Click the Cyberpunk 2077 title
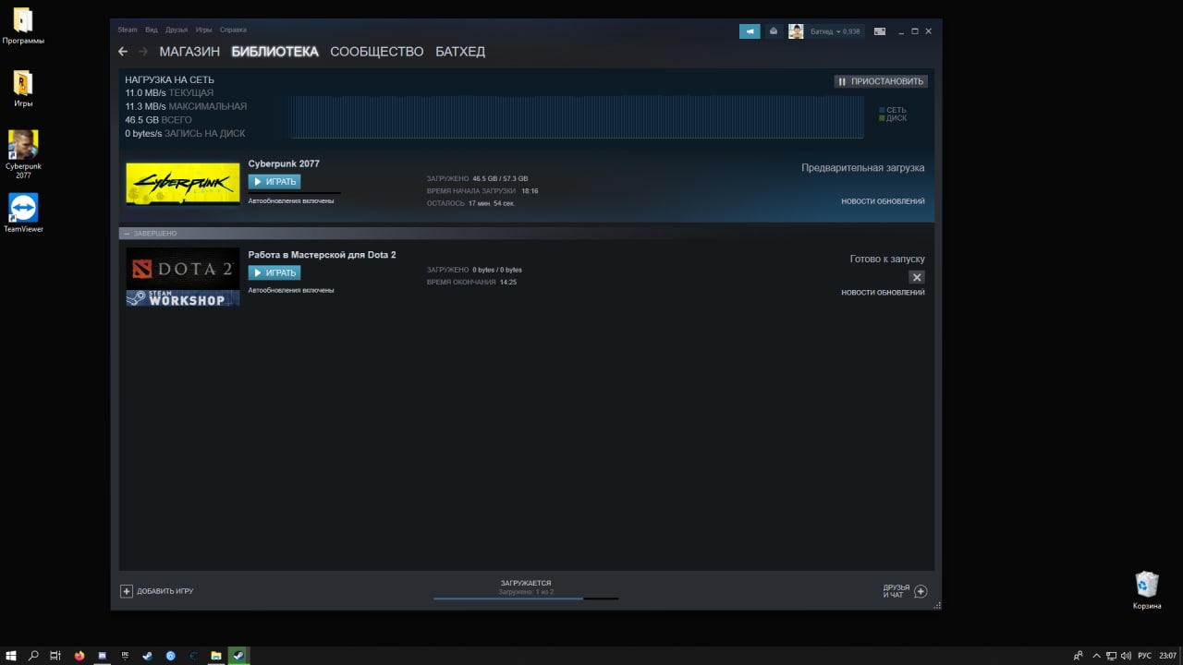Image resolution: width=1183 pixels, height=665 pixels. [284, 163]
